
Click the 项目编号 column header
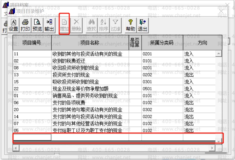click(x=32, y=43)
